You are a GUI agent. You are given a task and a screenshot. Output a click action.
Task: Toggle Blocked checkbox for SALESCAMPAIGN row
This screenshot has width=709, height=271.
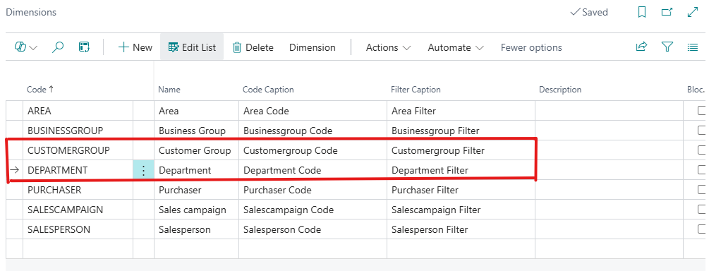[x=701, y=210]
